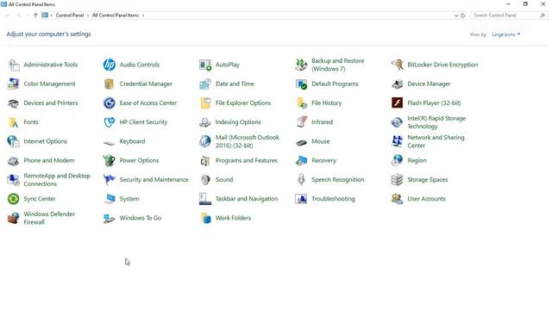552x310 pixels.
Task: Click the Taskbar and Navigation icon
Action: tap(205, 199)
